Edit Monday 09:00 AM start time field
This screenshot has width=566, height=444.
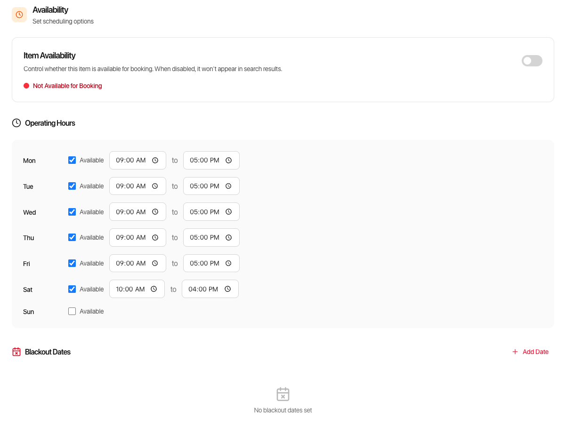click(137, 160)
